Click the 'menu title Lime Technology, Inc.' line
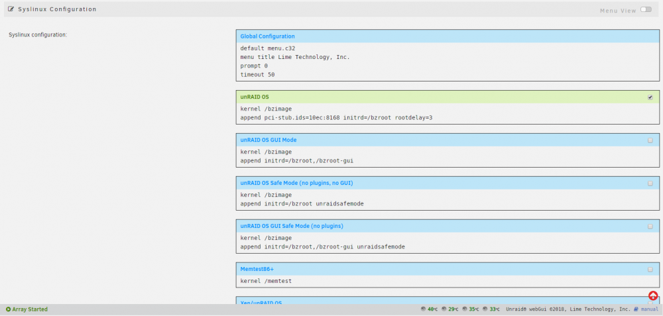 click(295, 57)
